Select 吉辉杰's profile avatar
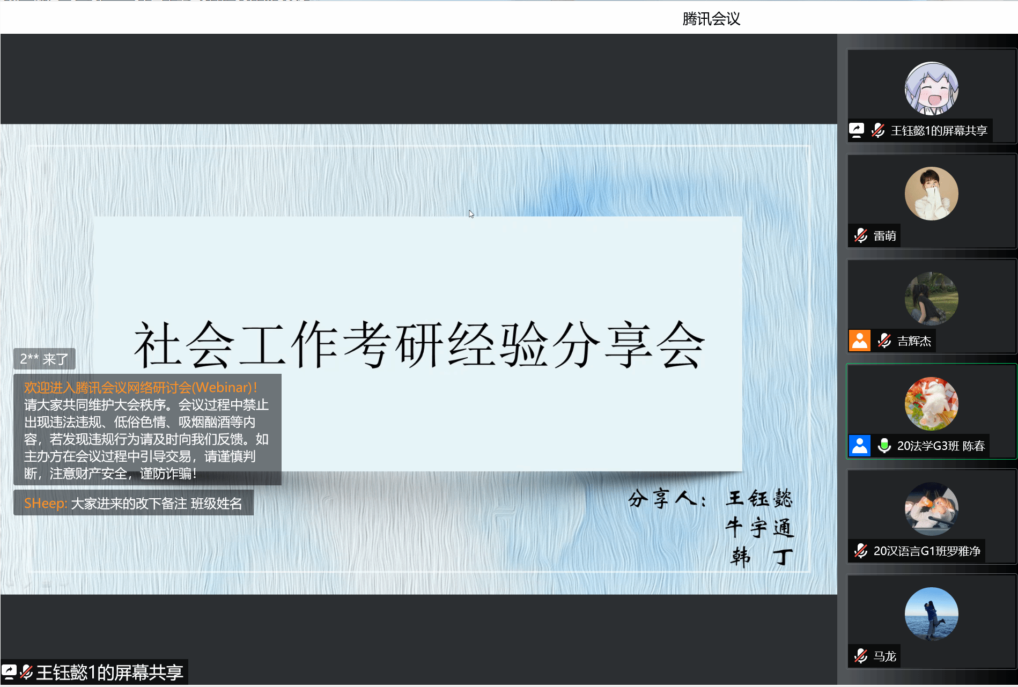Screen dimensions: 1018x687 (931, 299)
